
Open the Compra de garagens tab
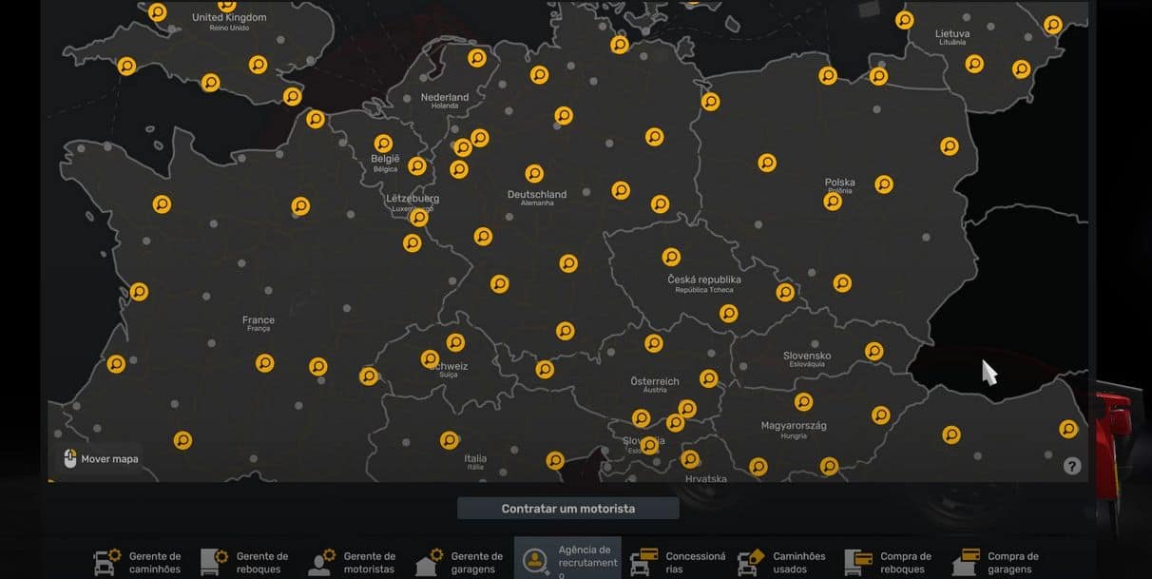point(997,562)
